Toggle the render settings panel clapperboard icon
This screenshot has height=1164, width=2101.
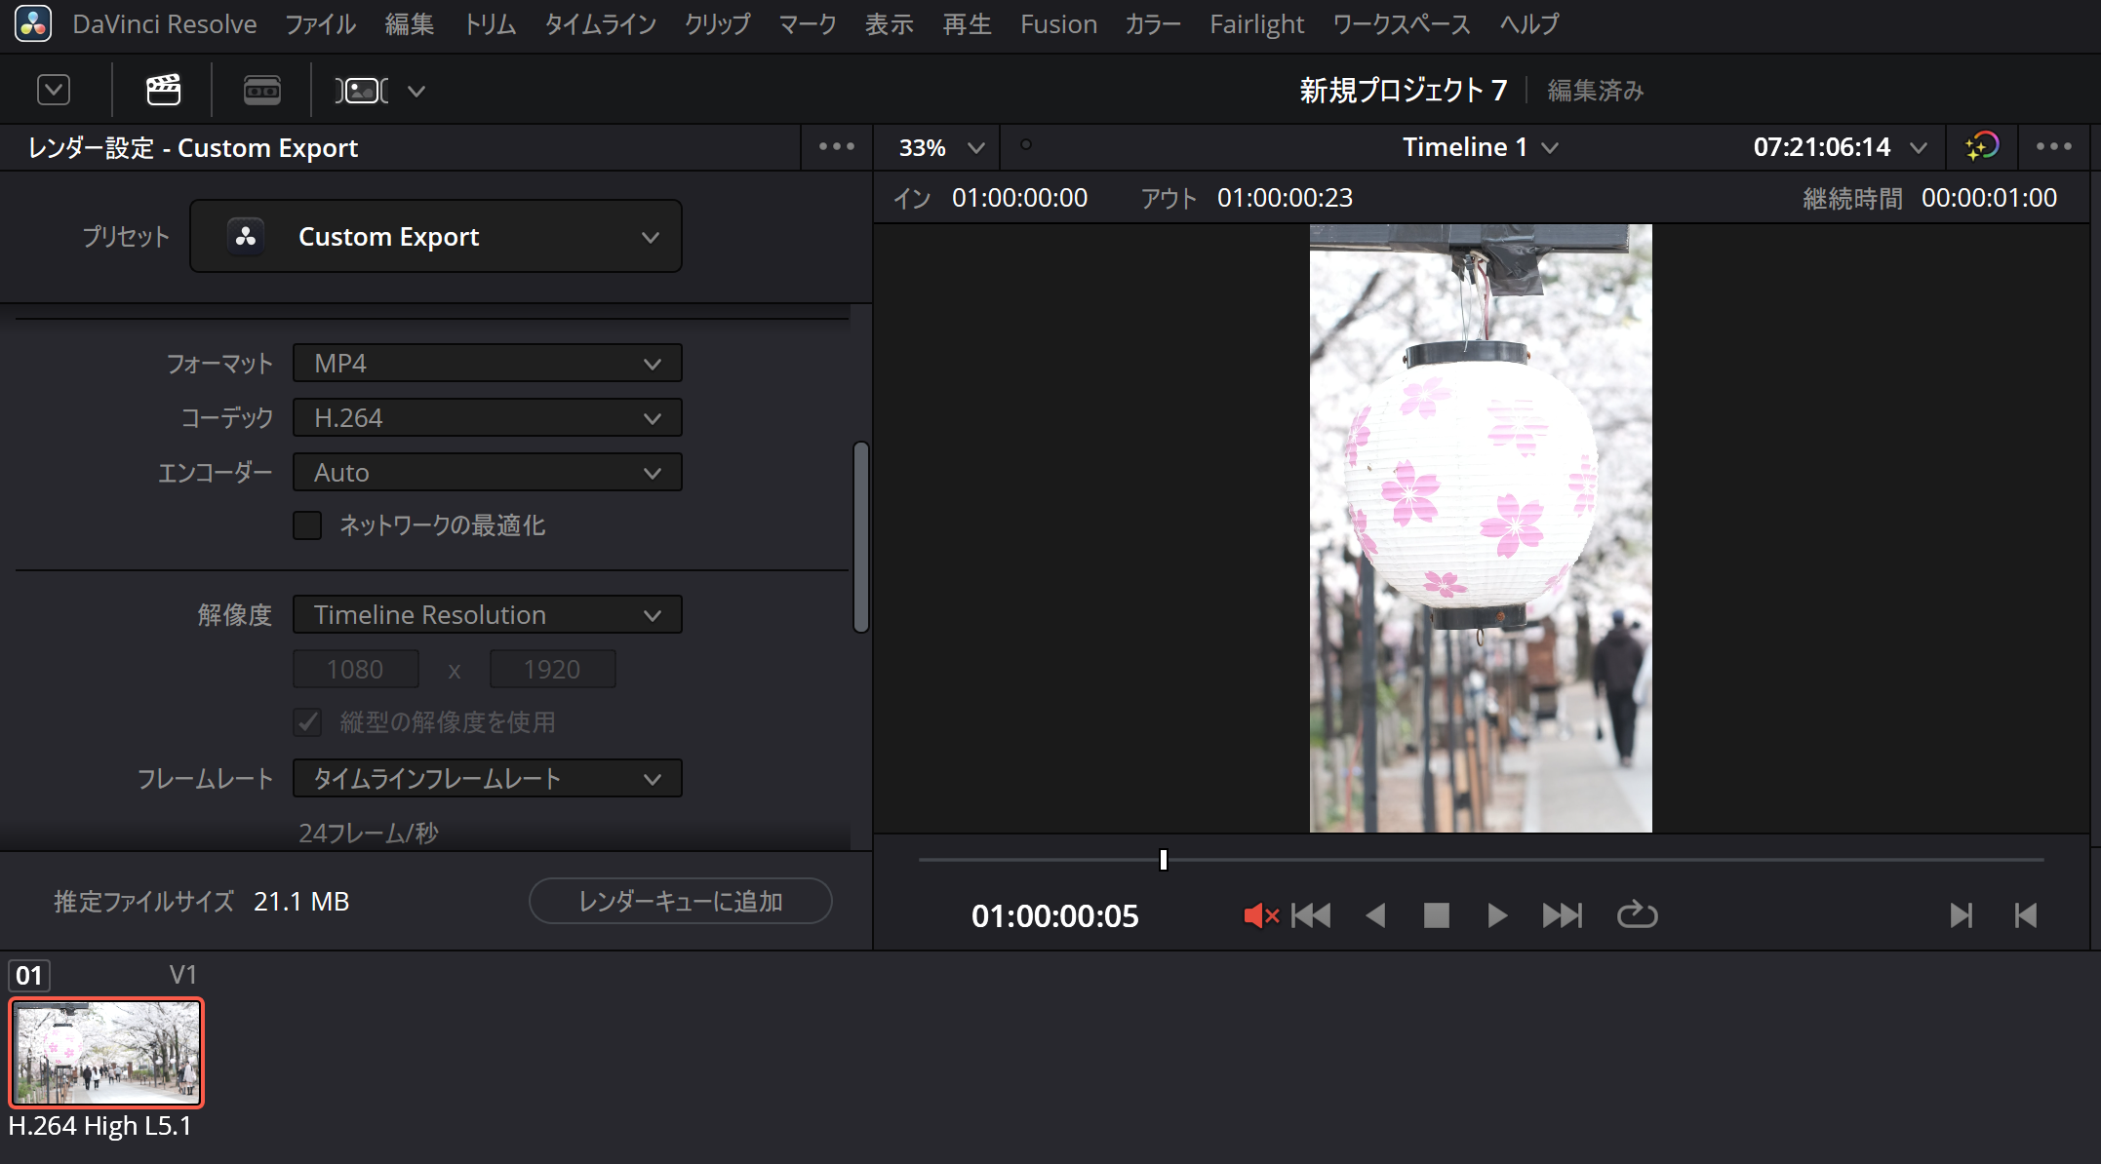163,91
